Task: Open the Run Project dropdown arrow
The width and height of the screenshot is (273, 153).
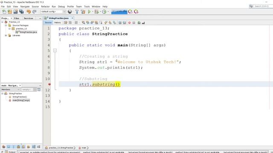Action: [x=93, y=11]
